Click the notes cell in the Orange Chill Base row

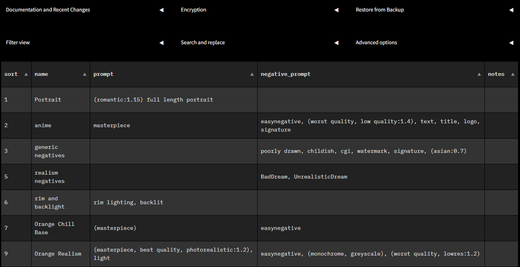click(x=501, y=228)
